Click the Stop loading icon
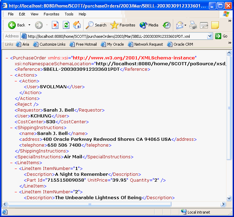The width and height of the screenshot is (234, 217). click(x=55, y=25)
